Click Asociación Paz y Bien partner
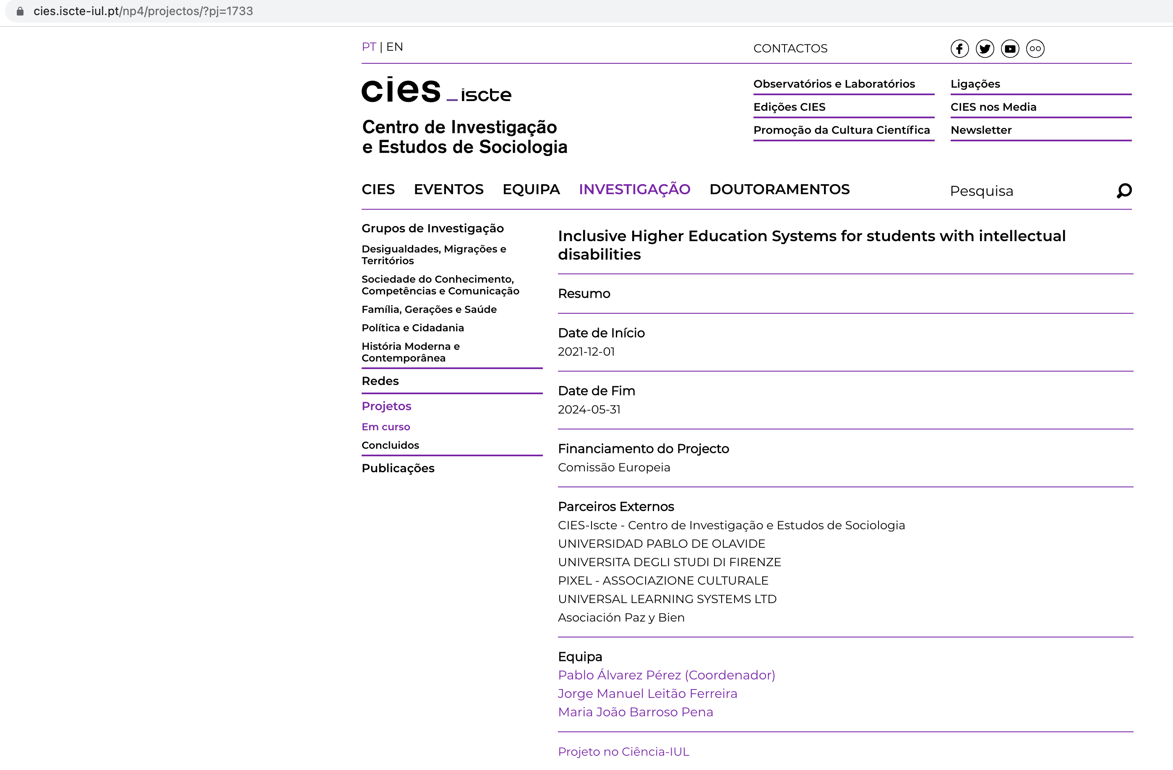Viewport: 1173px width, 770px height. (621, 618)
